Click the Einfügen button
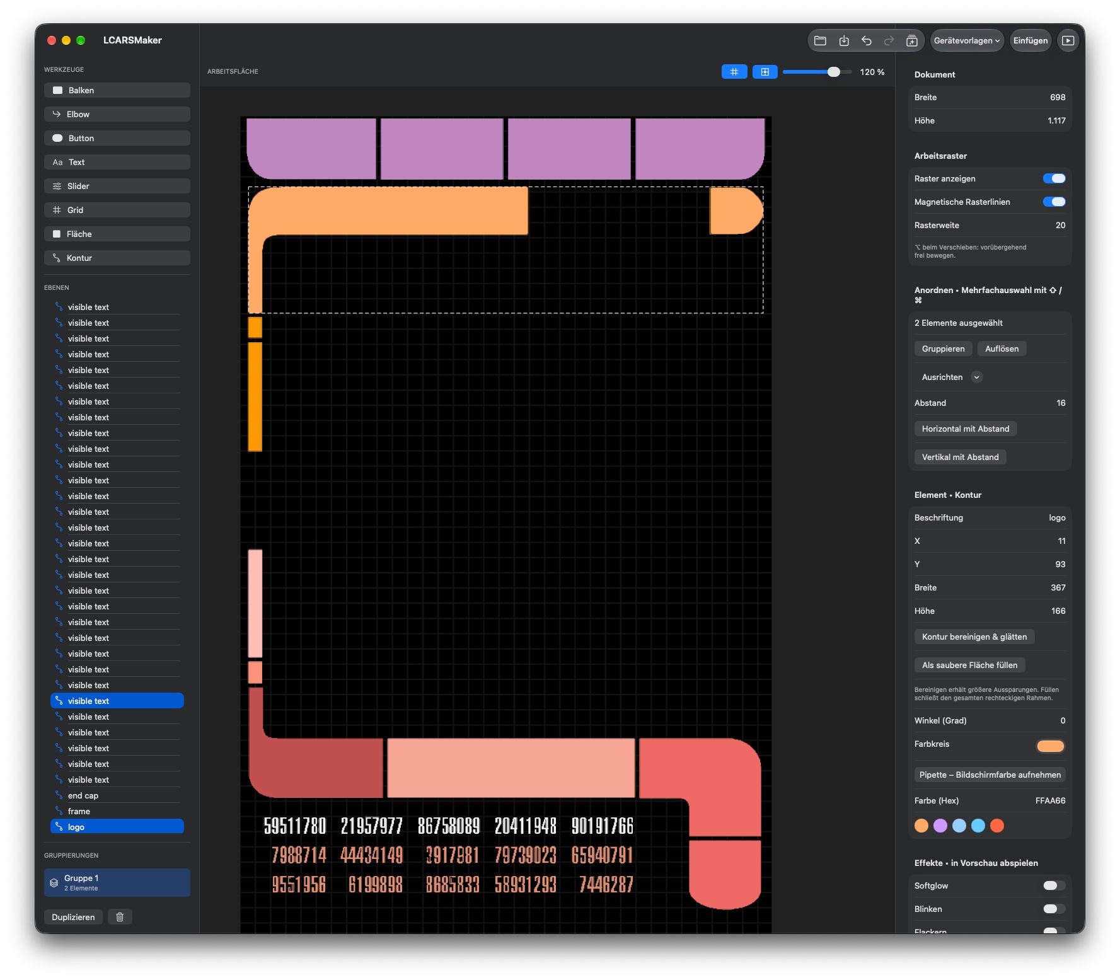 [x=1031, y=41]
